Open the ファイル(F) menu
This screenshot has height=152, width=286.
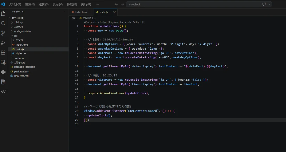(15, 4)
